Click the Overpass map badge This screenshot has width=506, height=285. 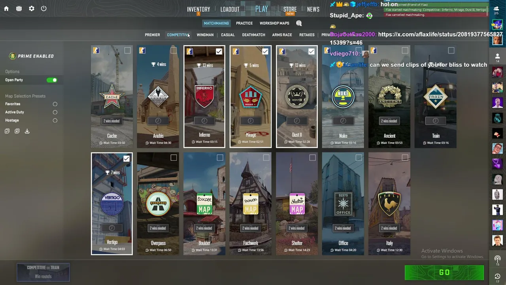pyautogui.click(x=158, y=204)
